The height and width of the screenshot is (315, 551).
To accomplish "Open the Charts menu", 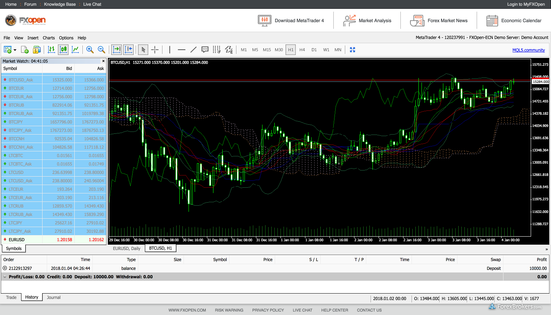I will [49, 38].
